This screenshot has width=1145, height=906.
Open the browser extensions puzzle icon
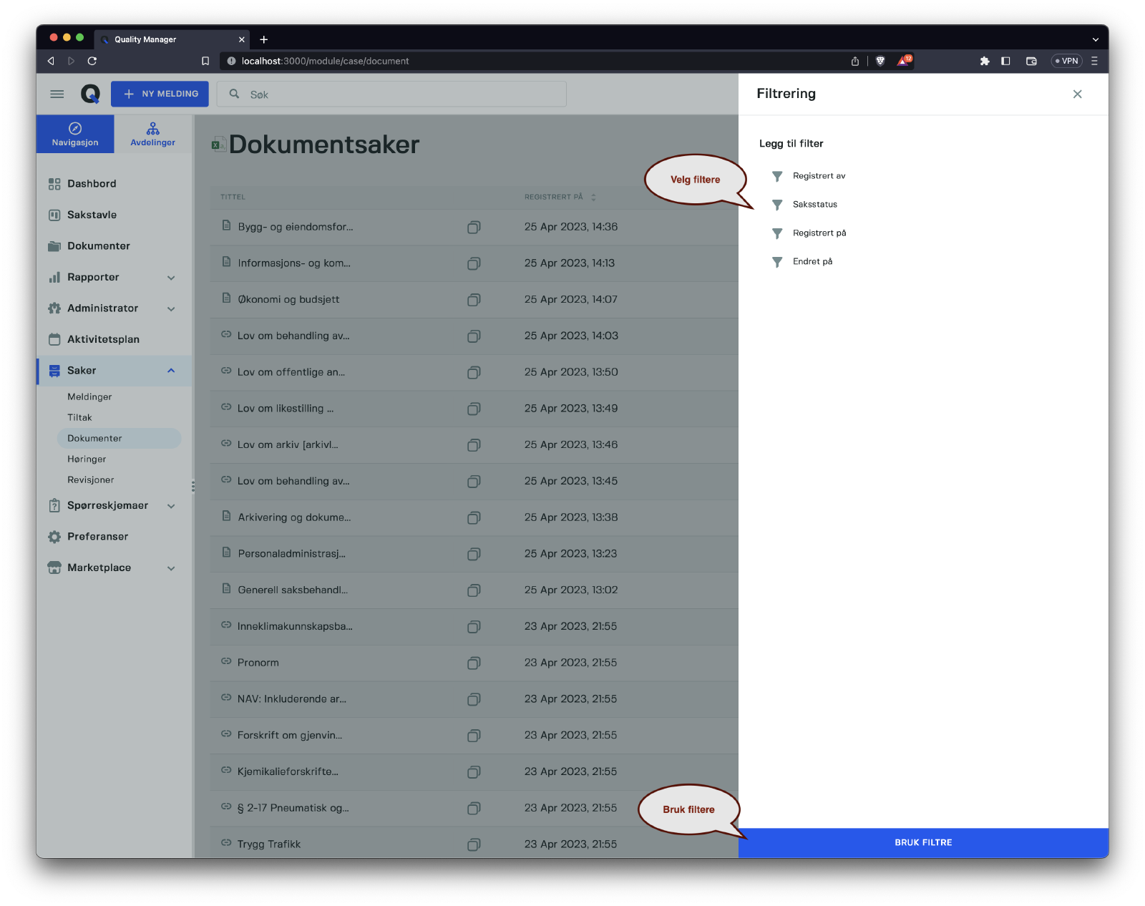pos(985,61)
